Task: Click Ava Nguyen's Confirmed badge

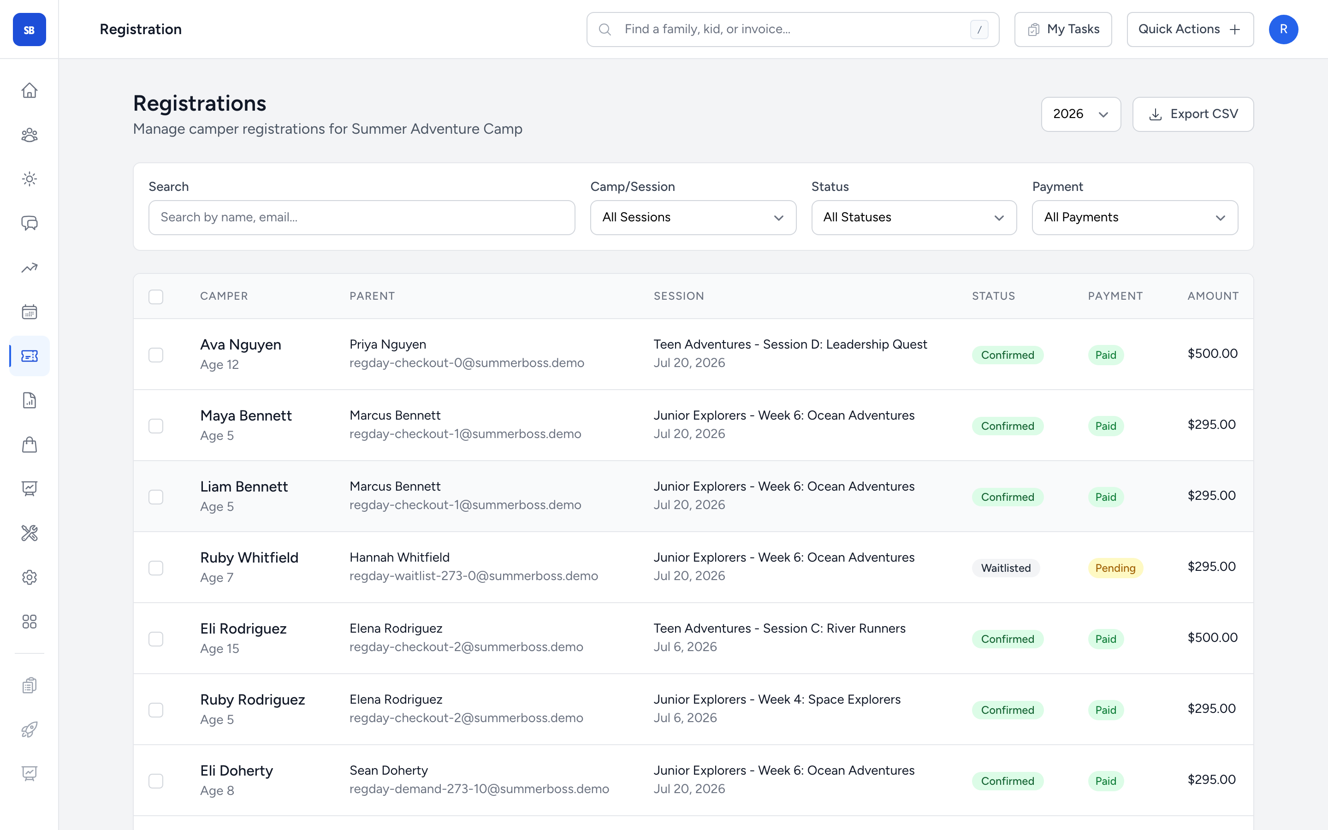Action: 1008,355
